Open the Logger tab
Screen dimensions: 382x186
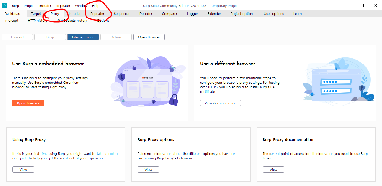click(x=193, y=14)
